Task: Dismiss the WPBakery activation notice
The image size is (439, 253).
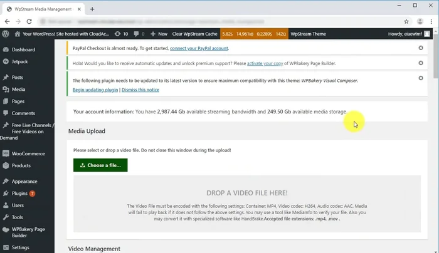Action: 421,63
